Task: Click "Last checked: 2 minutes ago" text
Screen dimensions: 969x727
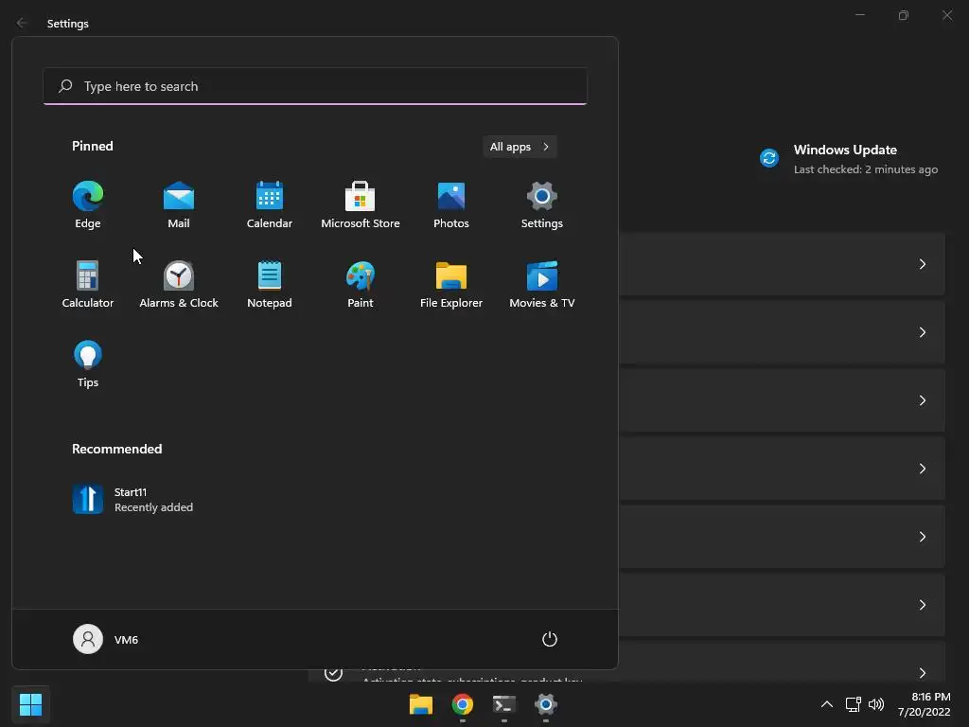Action: coord(865,169)
